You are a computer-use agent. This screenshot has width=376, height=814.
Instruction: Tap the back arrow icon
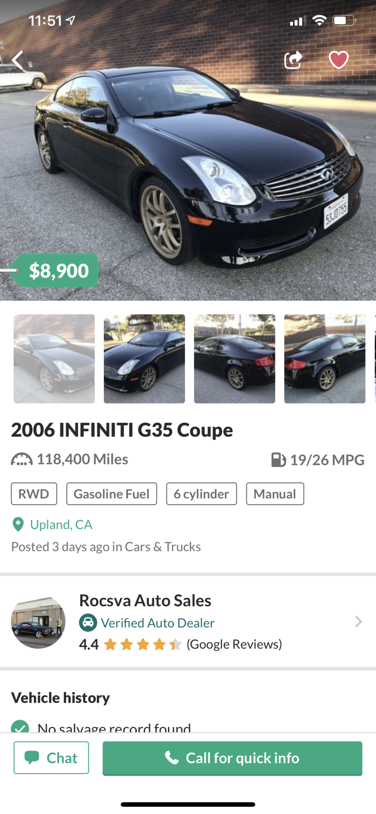[18, 60]
